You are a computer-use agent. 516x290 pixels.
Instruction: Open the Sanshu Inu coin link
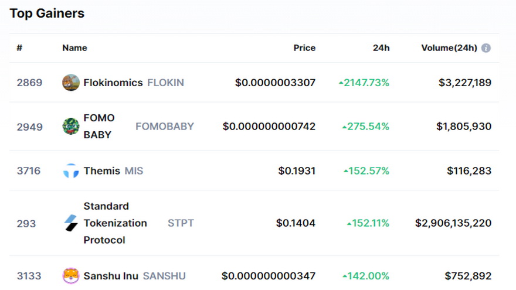(111, 276)
